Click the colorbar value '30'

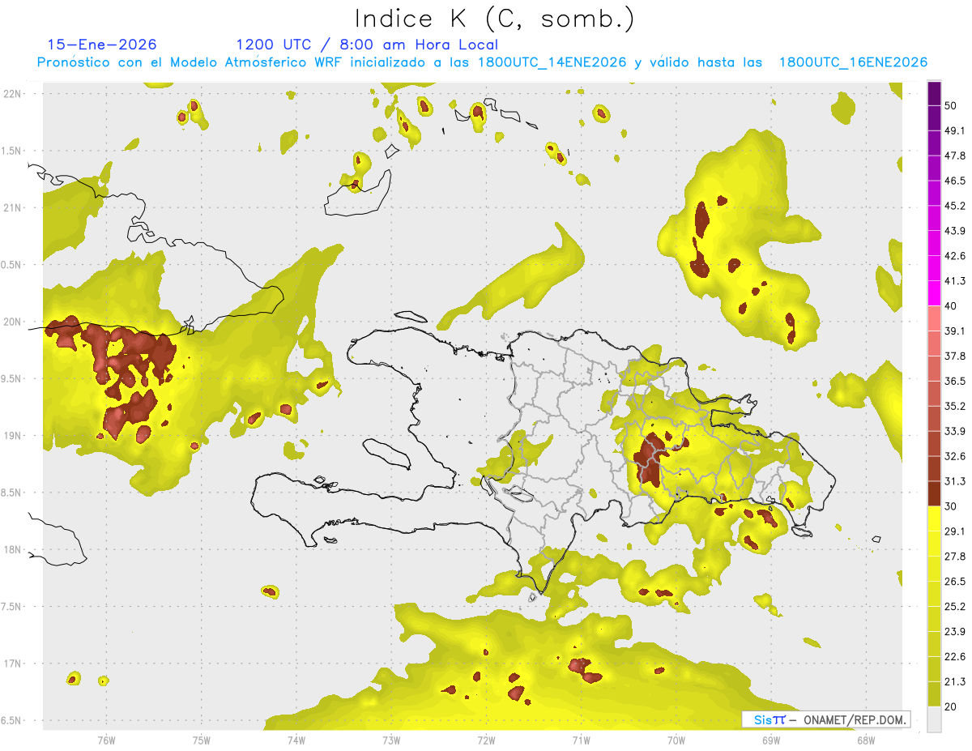pyautogui.click(x=951, y=506)
